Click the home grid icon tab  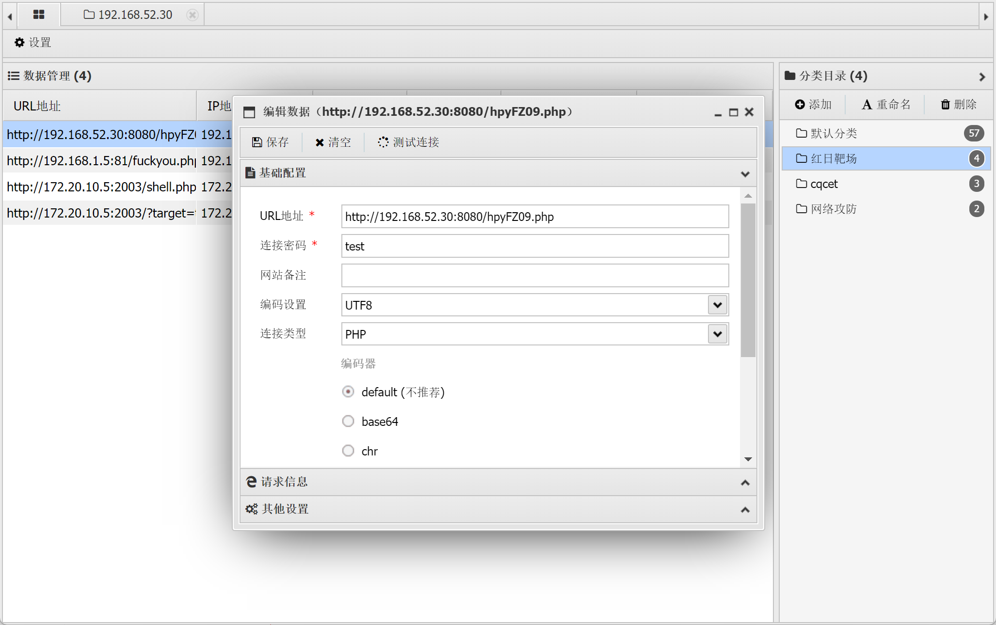tap(39, 15)
